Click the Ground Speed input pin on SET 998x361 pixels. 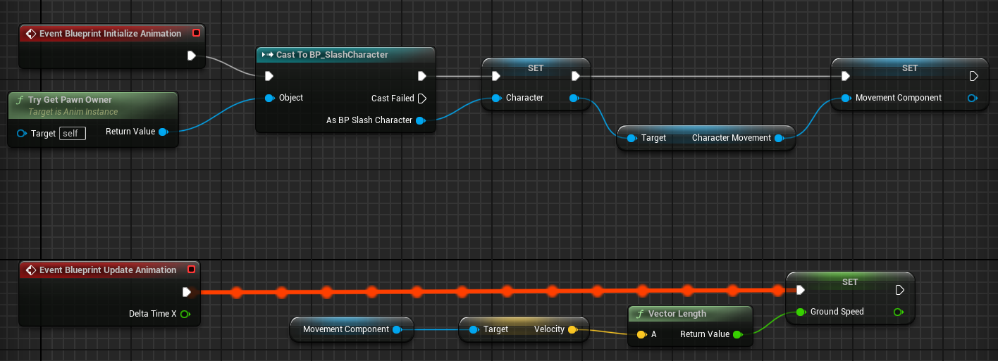point(801,312)
